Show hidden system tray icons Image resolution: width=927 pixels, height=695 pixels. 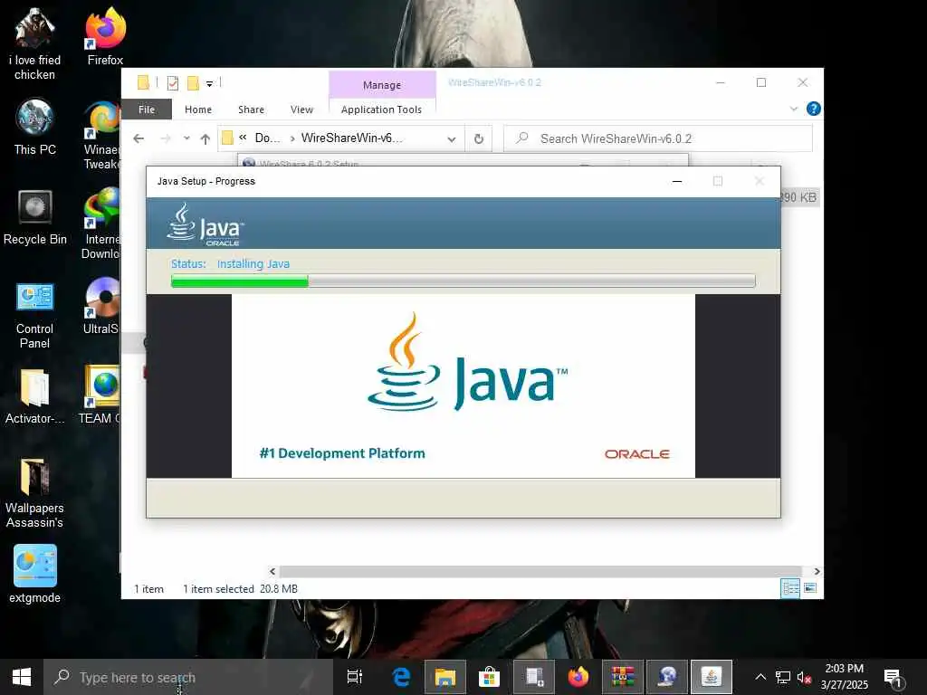[x=760, y=677]
